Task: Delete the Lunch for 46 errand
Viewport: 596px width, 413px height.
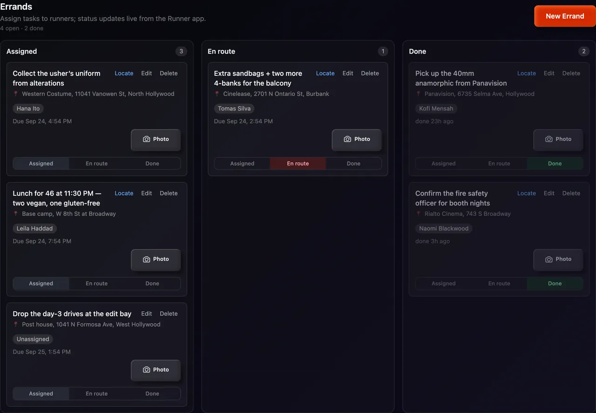Action: point(169,193)
